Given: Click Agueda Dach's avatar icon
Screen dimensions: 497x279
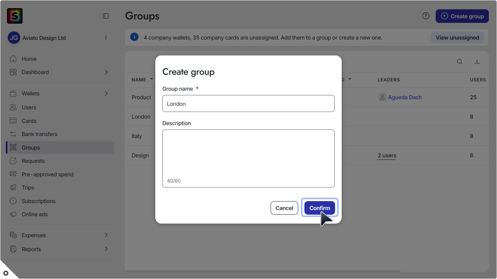Looking at the screenshot, I should [x=382, y=97].
